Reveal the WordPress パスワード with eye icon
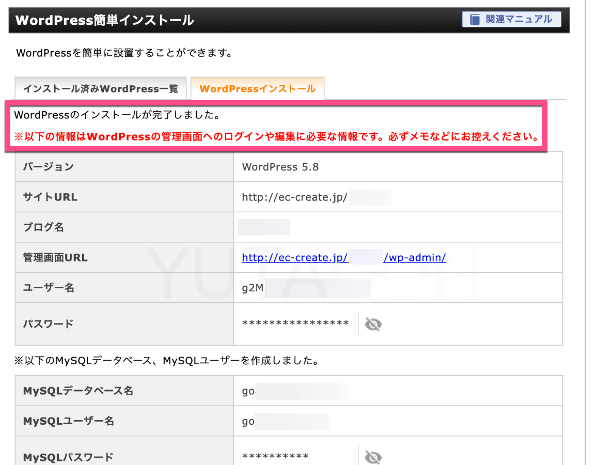This screenshot has height=465, width=613. (x=373, y=324)
